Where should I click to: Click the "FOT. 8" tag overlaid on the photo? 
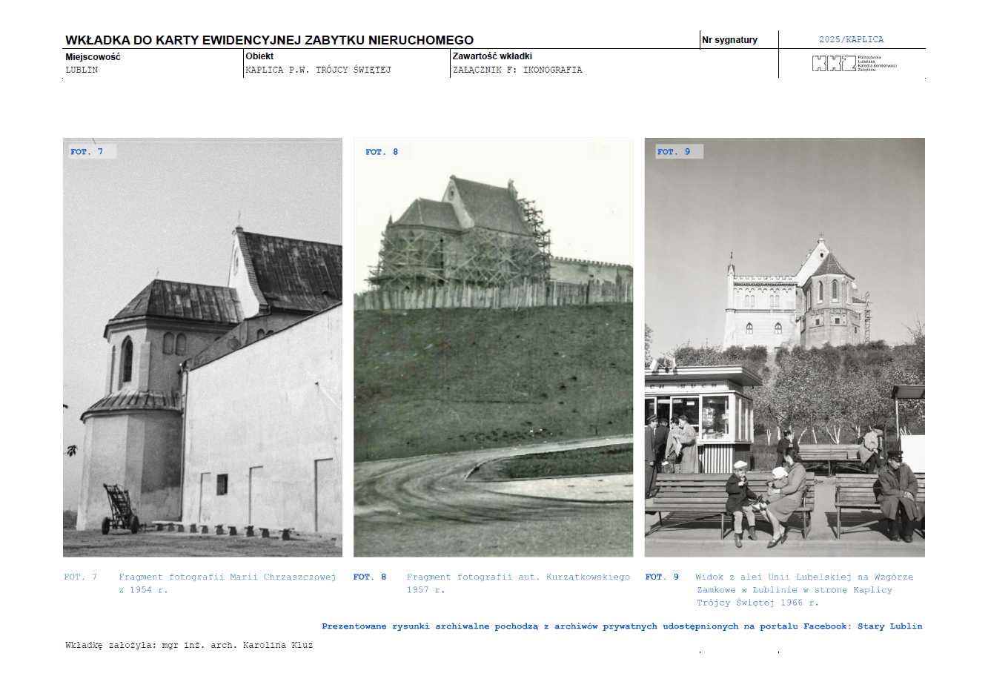382,152
